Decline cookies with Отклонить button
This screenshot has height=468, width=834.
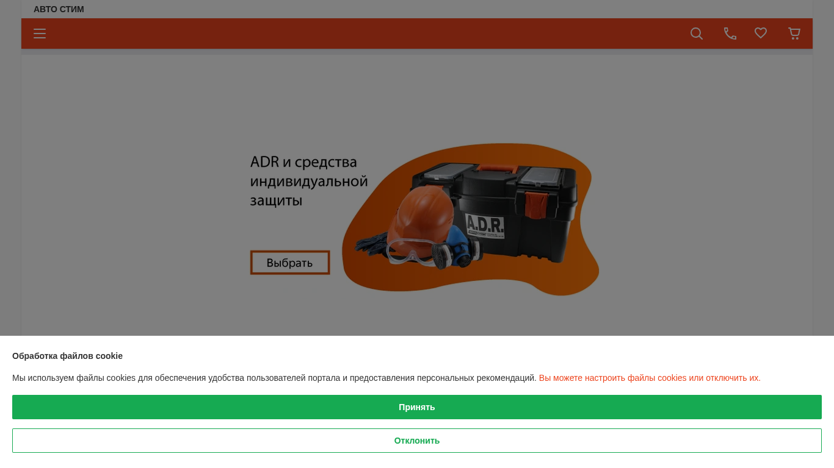coord(417,441)
